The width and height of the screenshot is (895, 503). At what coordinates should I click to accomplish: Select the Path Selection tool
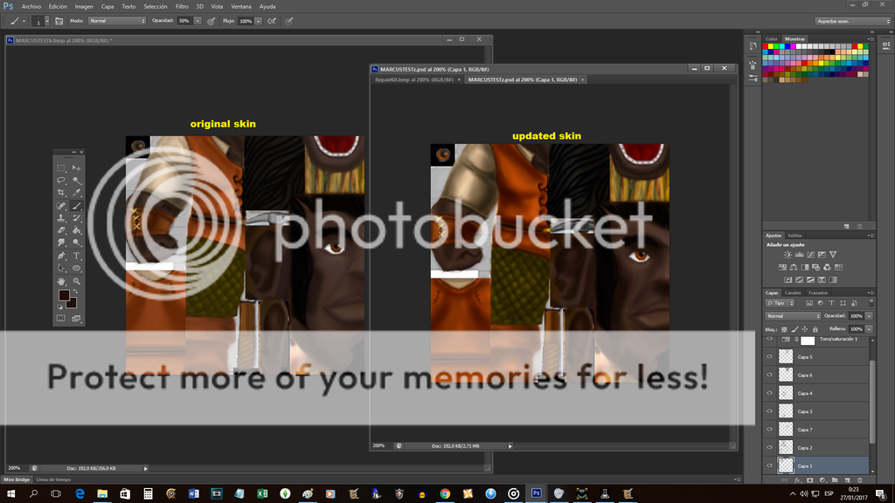(x=61, y=268)
